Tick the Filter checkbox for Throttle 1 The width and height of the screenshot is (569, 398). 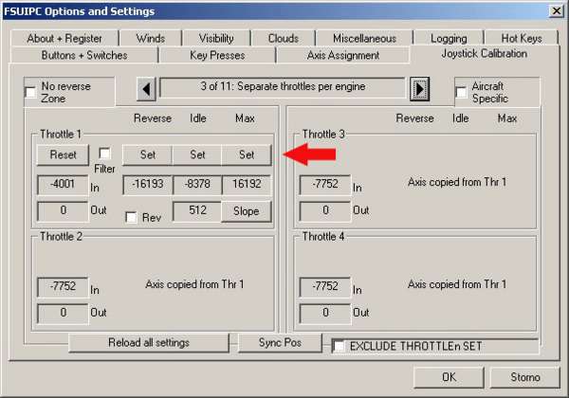tap(104, 154)
